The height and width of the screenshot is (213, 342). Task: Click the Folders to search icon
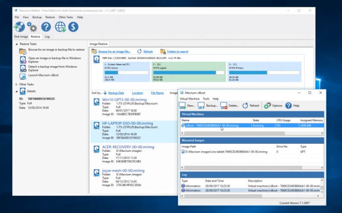[163, 52]
